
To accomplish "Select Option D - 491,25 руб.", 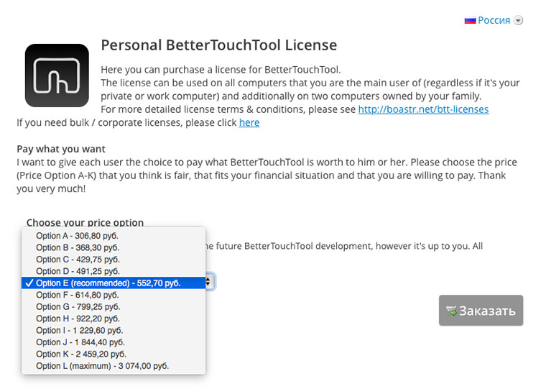I will tap(78, 271).
